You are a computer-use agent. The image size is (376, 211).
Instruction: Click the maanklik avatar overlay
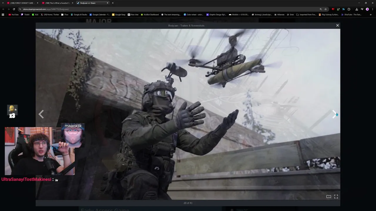[x=73, y=135]
